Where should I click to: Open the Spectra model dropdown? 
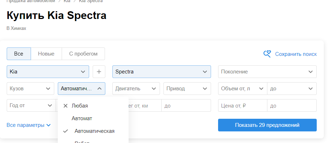[162, 72]
